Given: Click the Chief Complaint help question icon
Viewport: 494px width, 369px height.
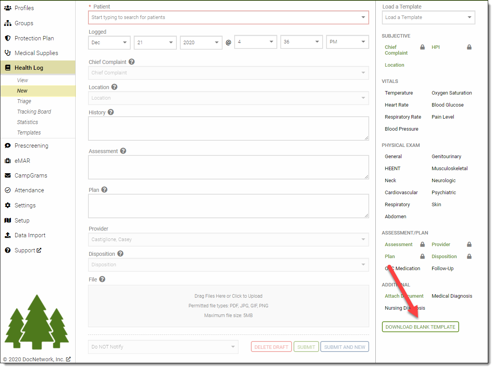Looking at the screenshot, I should click(x=132, y=62).
